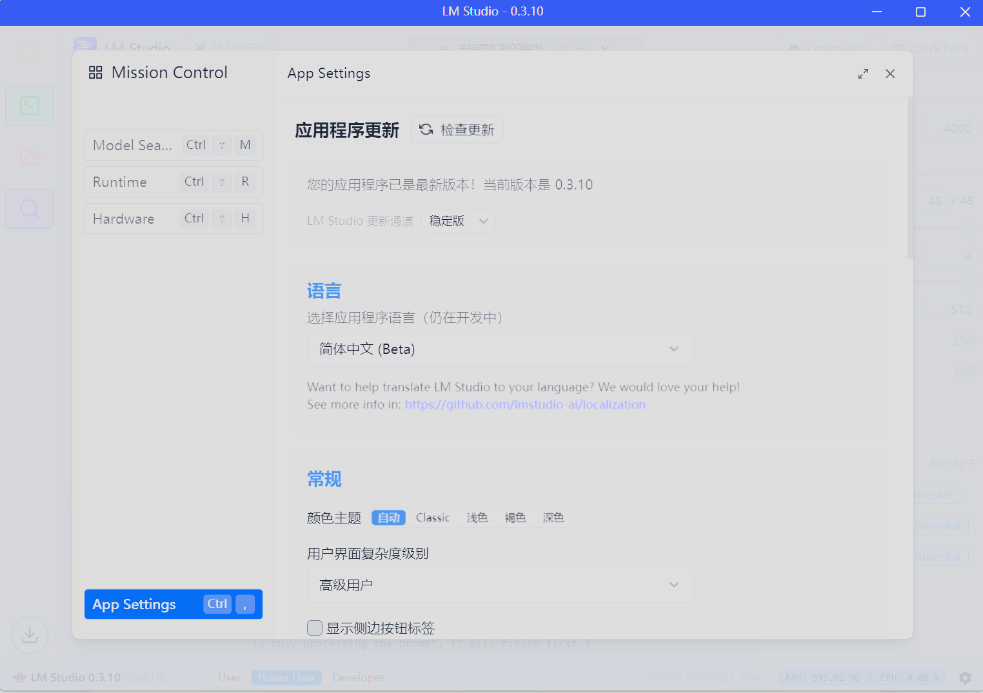Viewport: 983px width, 693px height.
Task: Enable 显示侧边按钮标签 checkbox
Action: click(x=315, y=628)
